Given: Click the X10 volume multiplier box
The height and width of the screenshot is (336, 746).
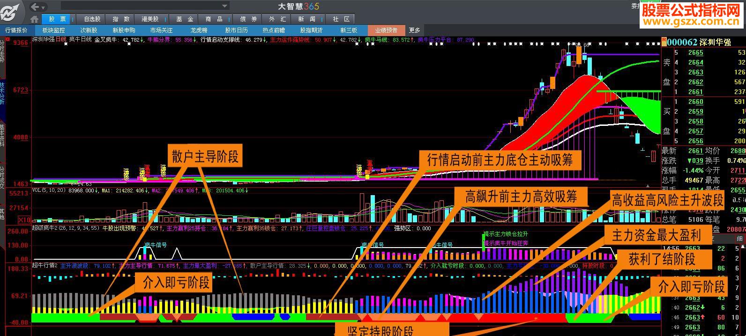Looking at the screenshot, I should 24,220.
